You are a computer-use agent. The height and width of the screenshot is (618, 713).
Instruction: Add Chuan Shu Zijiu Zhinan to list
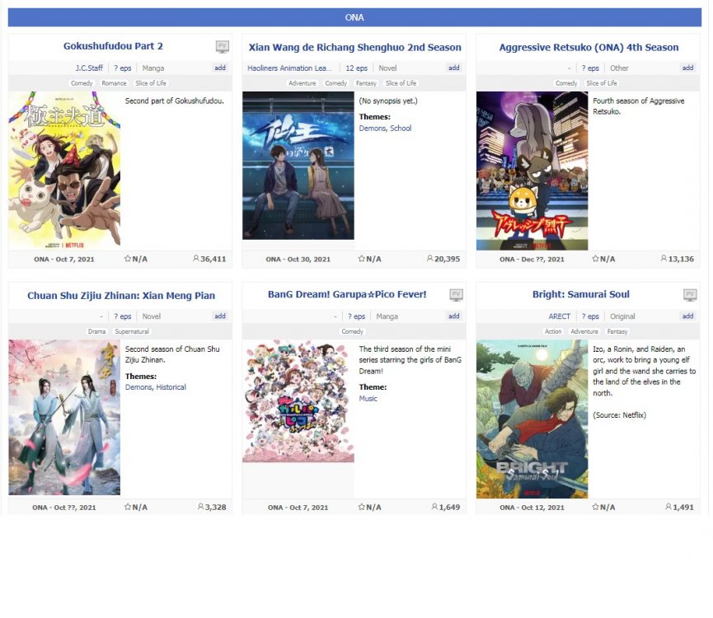220,316
